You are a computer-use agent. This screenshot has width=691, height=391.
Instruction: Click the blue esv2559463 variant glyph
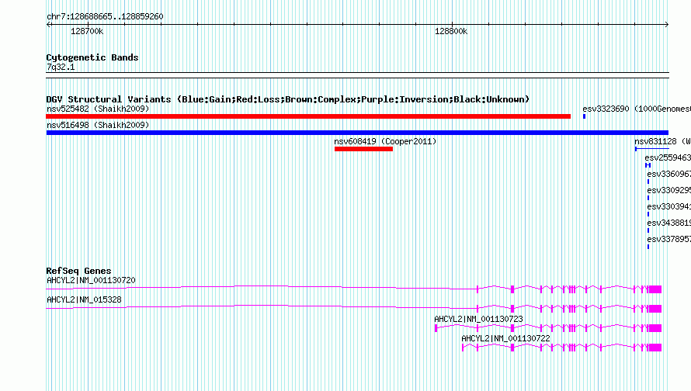[648, 165]
